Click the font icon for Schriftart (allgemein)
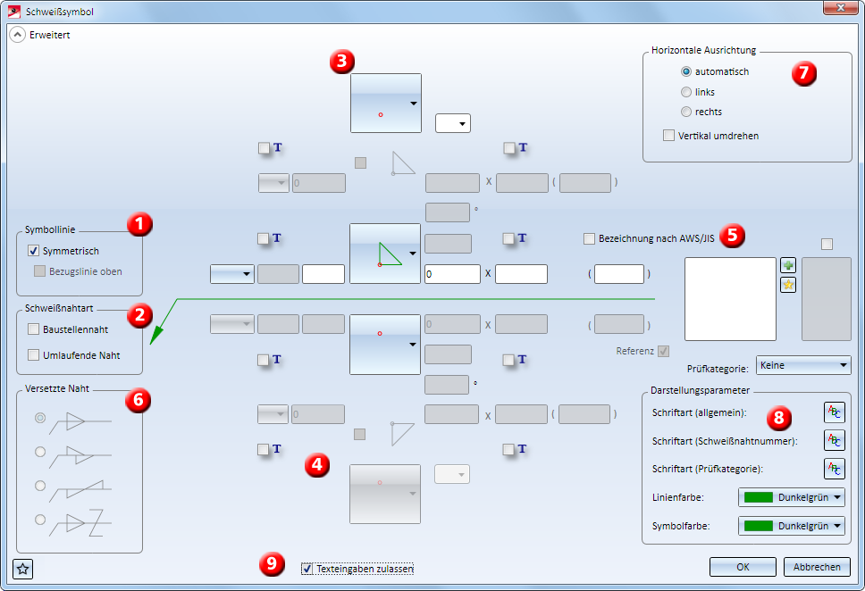This screenshot has width=865, height=591. pyautogui.click(x=834, y=412)
